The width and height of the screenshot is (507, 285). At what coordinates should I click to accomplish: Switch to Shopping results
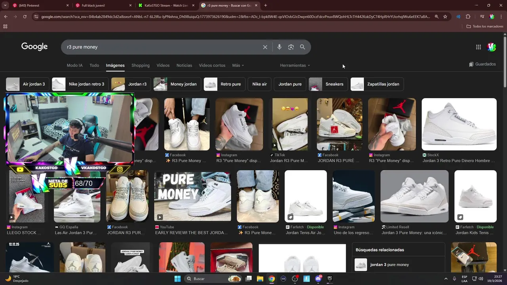click(x=141, y=65)
